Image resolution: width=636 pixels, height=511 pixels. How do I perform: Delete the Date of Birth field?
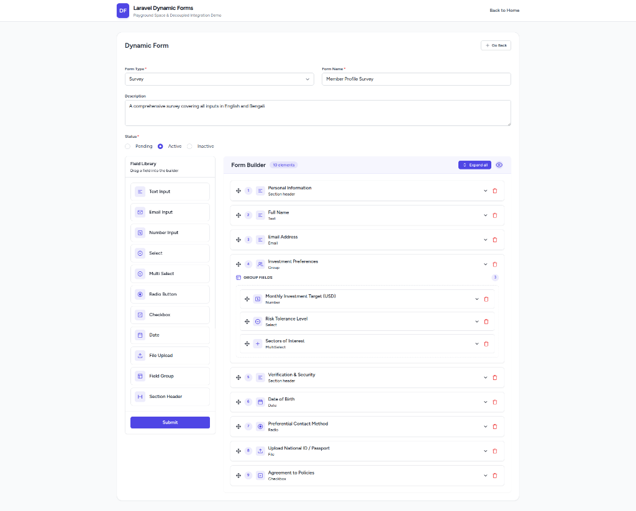coord(495,402)
